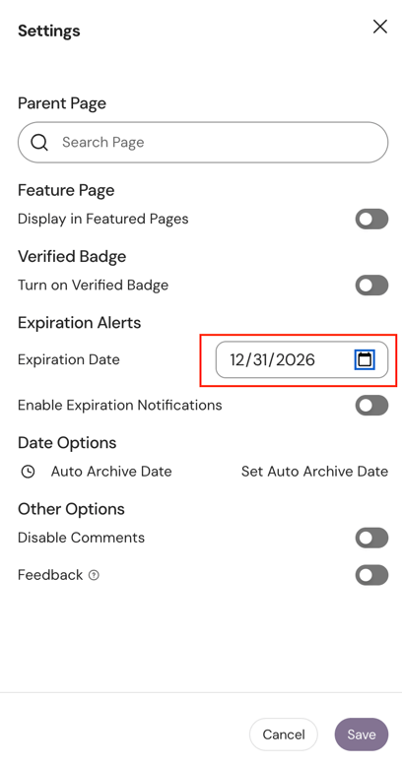Click the Auto Archive Date label

tap(111, 472)
